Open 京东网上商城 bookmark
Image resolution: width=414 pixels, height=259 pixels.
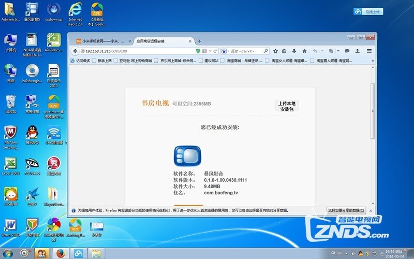[175, 61]
